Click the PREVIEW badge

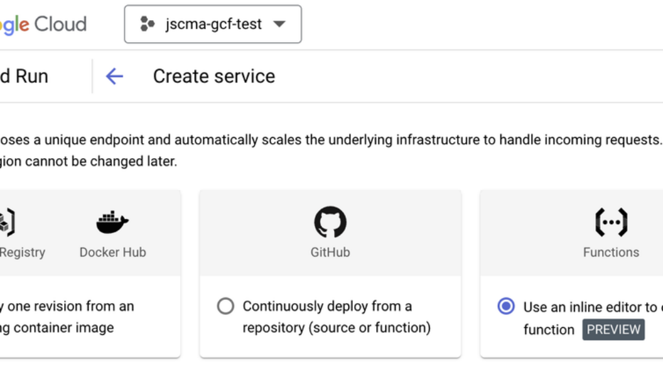point(613,329)
